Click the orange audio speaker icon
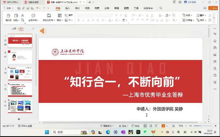The height and width of the screenshot is (137, 220). (x=43, y=31)
